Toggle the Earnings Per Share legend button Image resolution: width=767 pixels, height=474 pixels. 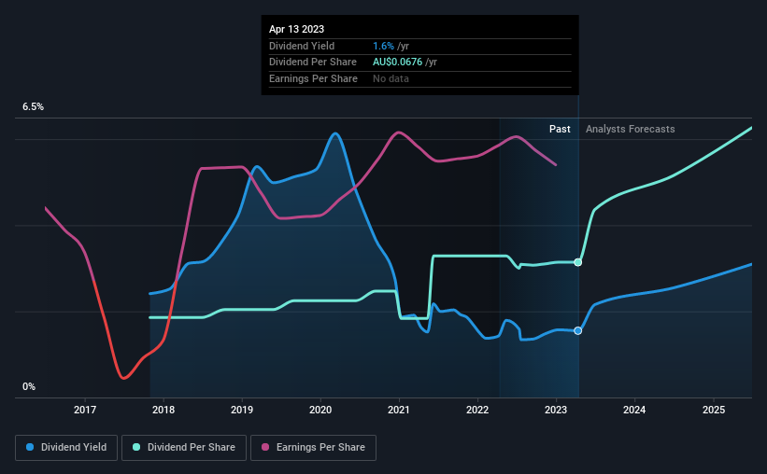(313, 448)
